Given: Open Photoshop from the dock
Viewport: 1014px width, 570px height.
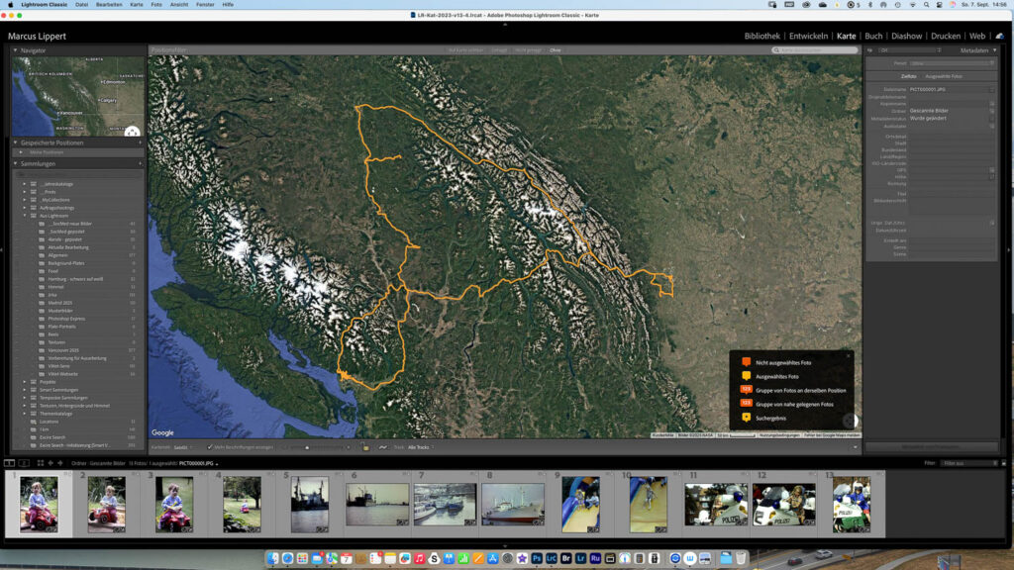Looking at the screenshot, I should [x=537, y=558].
